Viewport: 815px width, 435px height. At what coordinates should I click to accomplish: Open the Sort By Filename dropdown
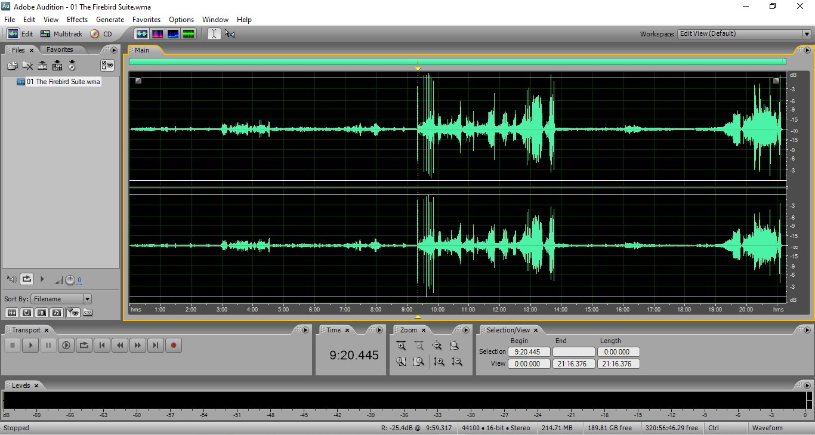61,299
